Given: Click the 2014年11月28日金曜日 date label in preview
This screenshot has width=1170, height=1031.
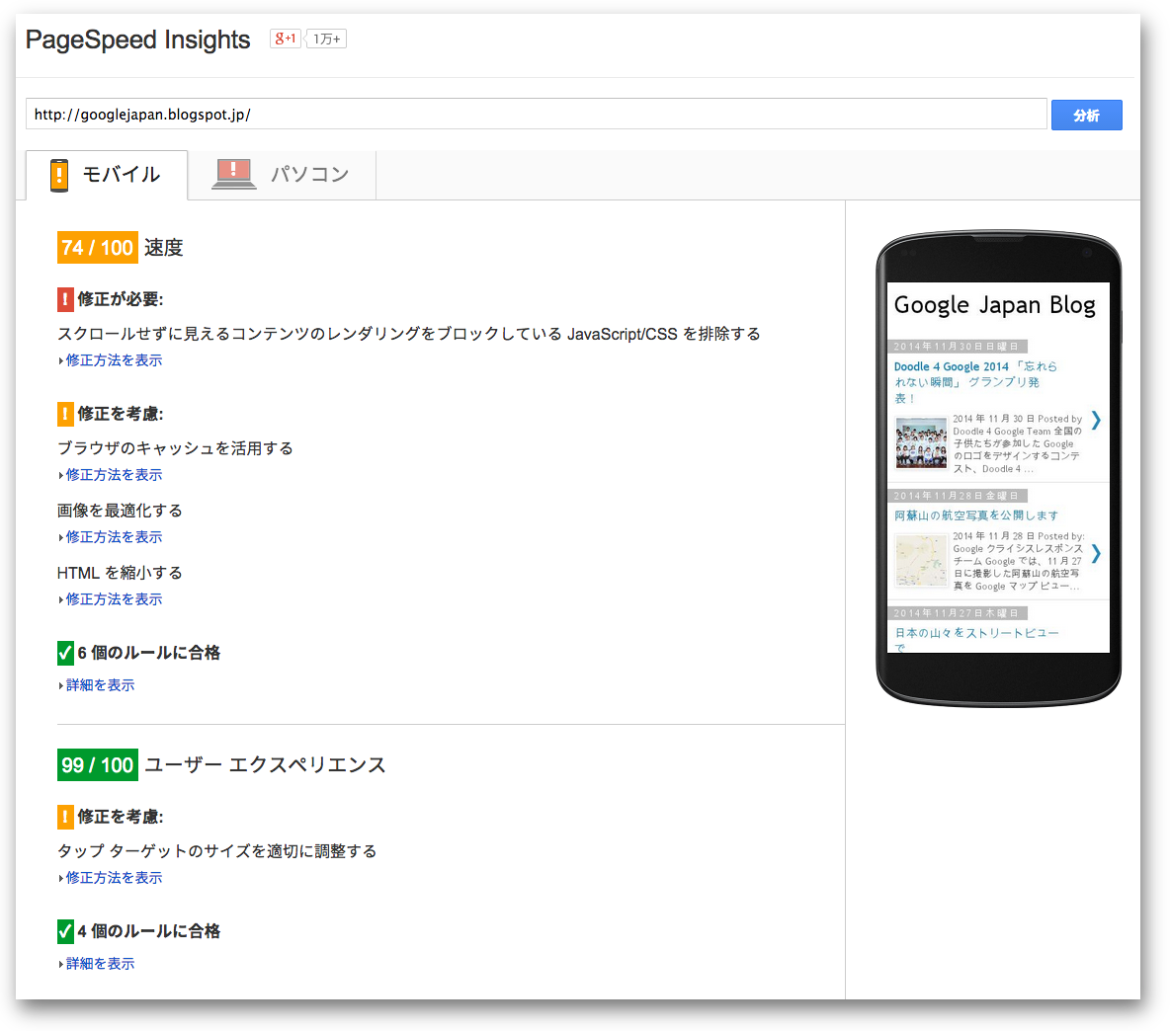Looking at the screenshot, I should tap(959, 496).
